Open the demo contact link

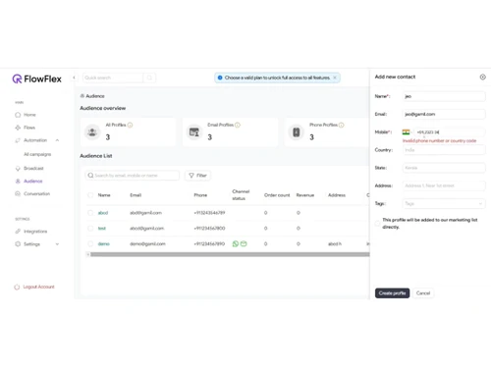pyautogui.click(x=103, y=243)
